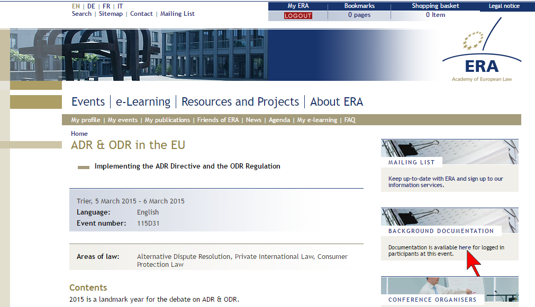Click the Mailing List banner image
This screenshot has height=307, width=535.
point(450,152)
